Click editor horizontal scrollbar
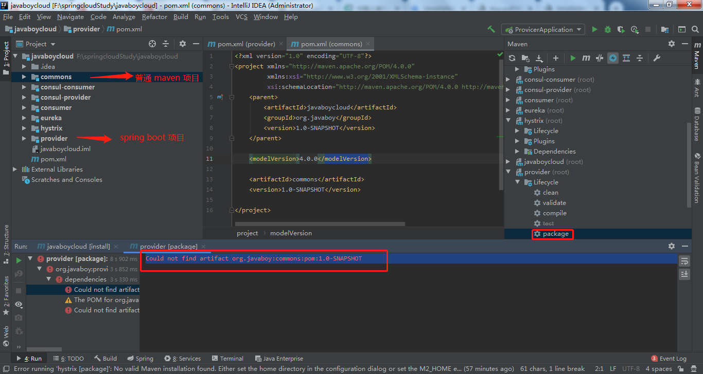The image size is (703, 374). tap(320, 224)
